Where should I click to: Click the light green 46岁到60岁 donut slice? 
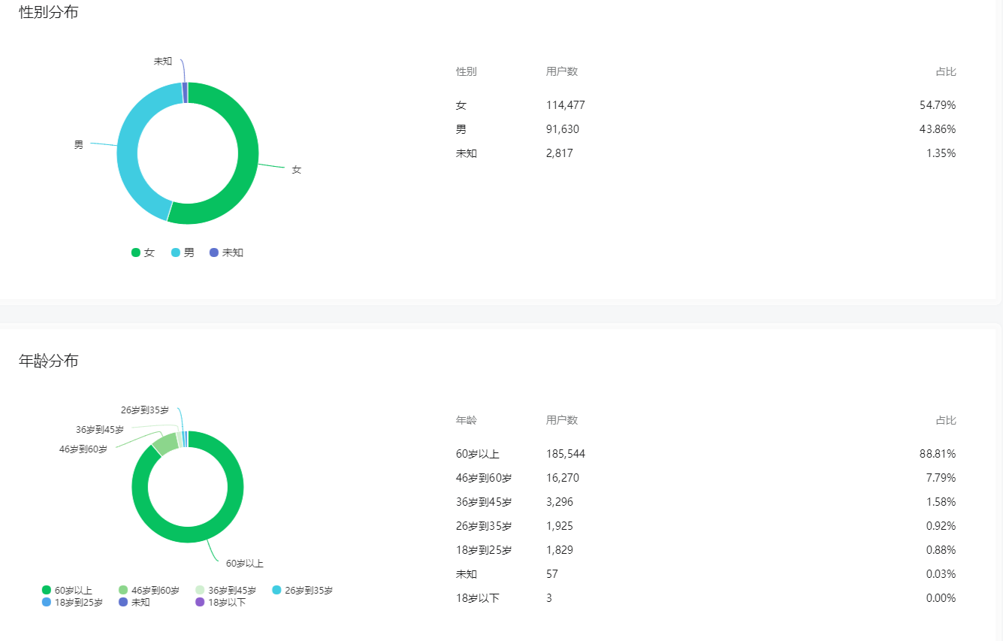click(167, 443)
